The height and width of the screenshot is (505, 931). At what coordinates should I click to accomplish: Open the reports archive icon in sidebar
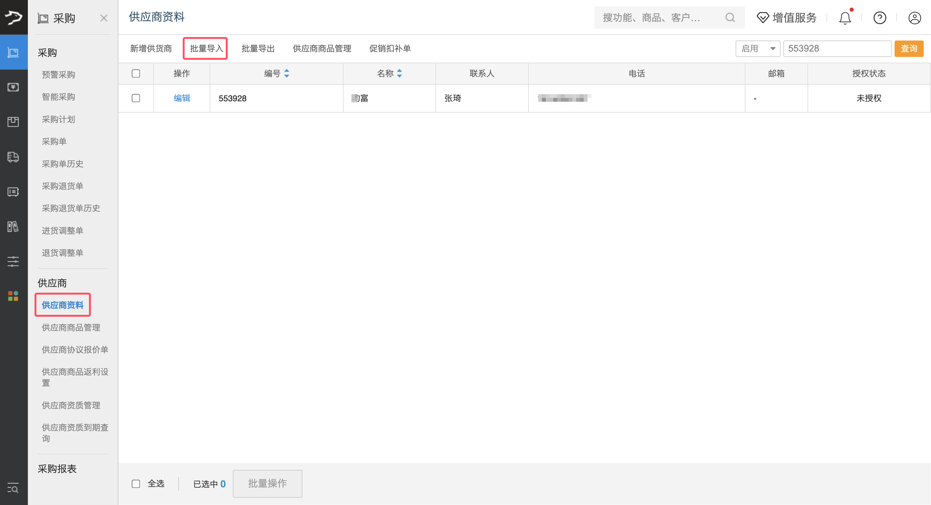[x=13, y=227]
